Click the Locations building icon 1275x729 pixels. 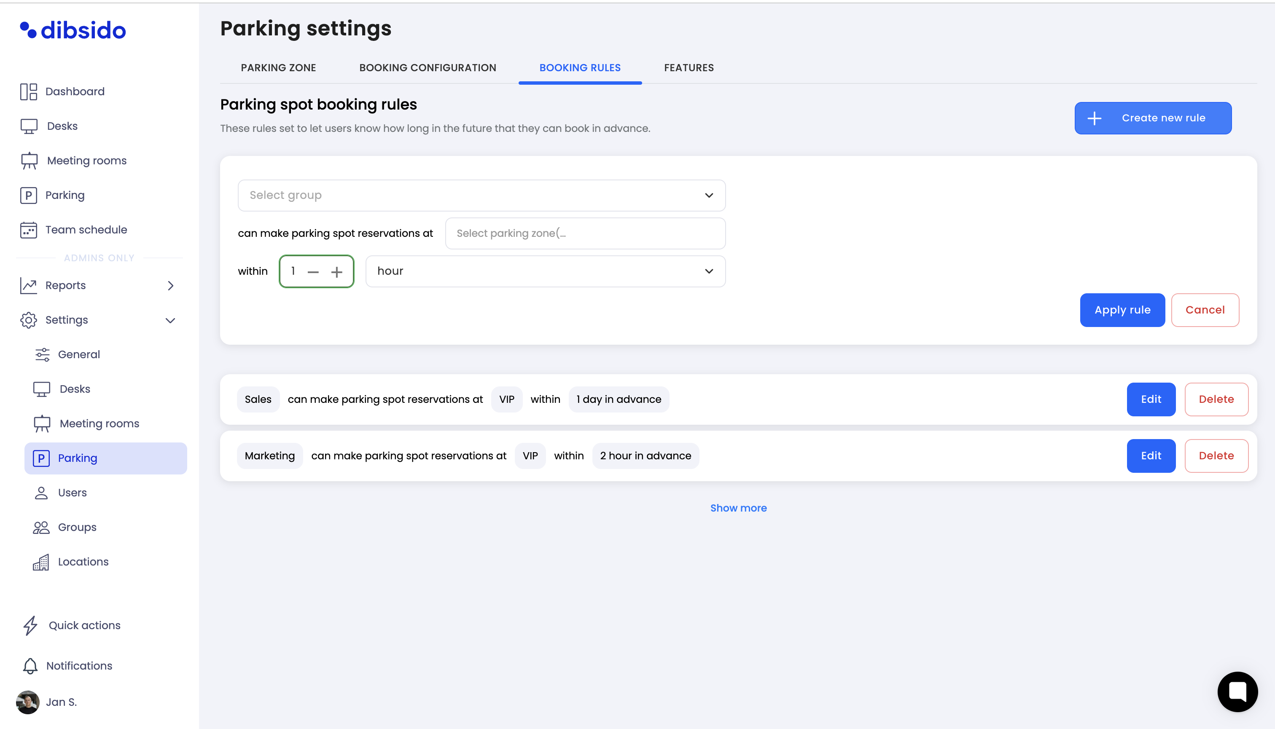[41, 562]
